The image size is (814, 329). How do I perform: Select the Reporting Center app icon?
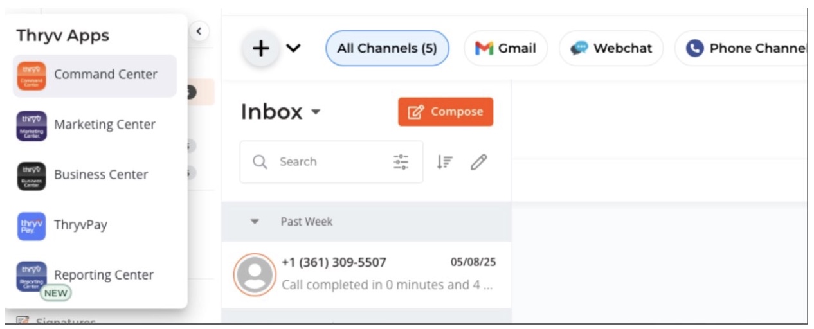[x=32, y=276]
